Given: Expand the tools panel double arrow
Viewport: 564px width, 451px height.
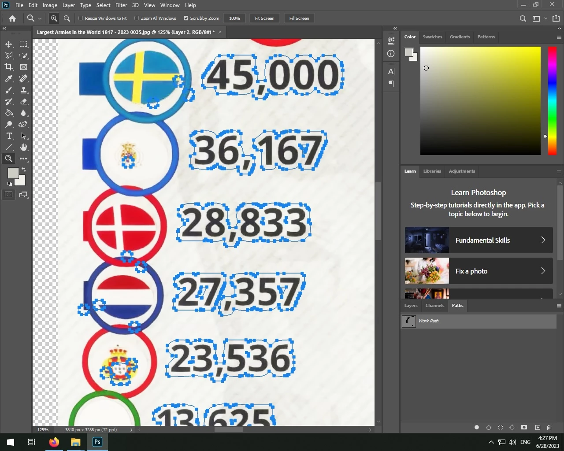Looking at the screenshot, I should tap(4, 28).
